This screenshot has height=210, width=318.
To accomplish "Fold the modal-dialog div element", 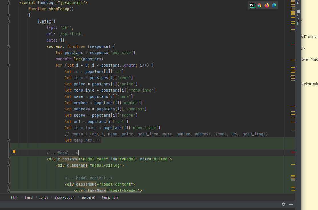I will tap(8, 166).
